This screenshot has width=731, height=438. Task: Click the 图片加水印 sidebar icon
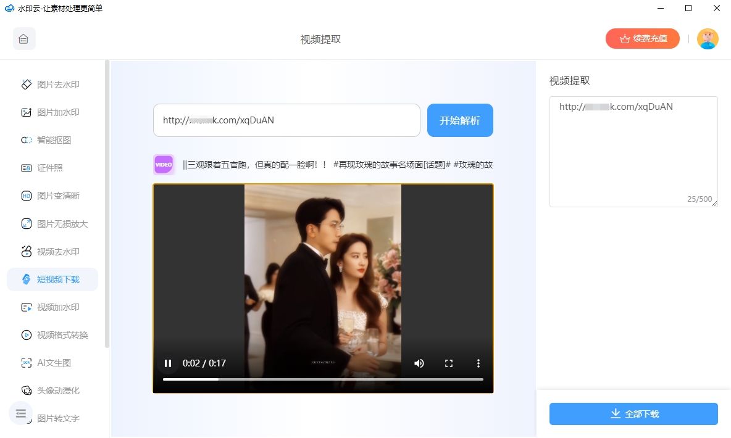pos(27,112)
